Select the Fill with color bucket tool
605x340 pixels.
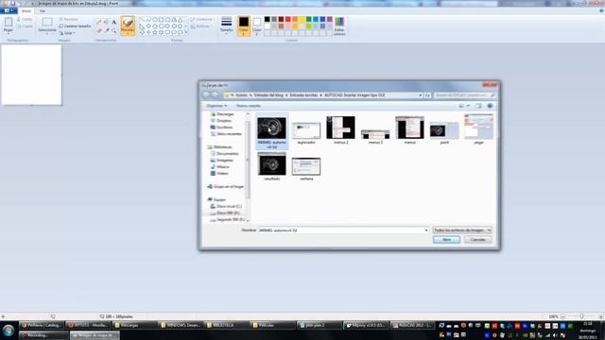pos(107,22)
